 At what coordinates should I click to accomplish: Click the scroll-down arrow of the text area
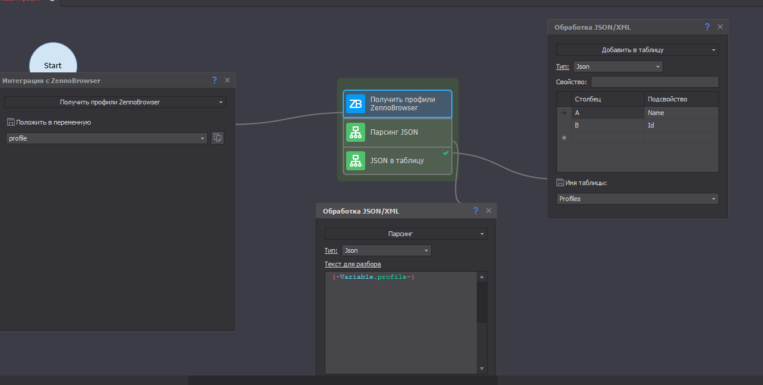[482, 368]
